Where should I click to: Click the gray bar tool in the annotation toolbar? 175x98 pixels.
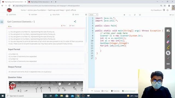coord(168,64)
